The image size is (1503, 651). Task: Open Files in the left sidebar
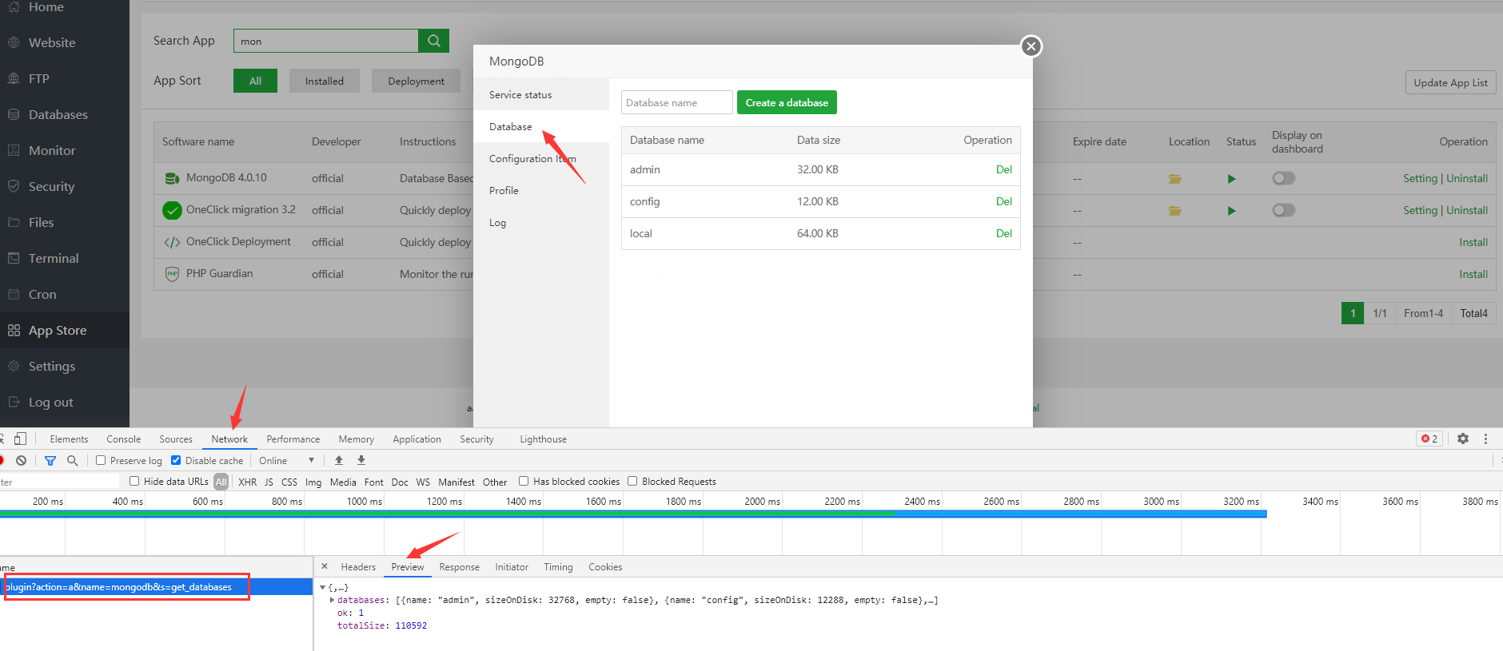pos(41,222)
